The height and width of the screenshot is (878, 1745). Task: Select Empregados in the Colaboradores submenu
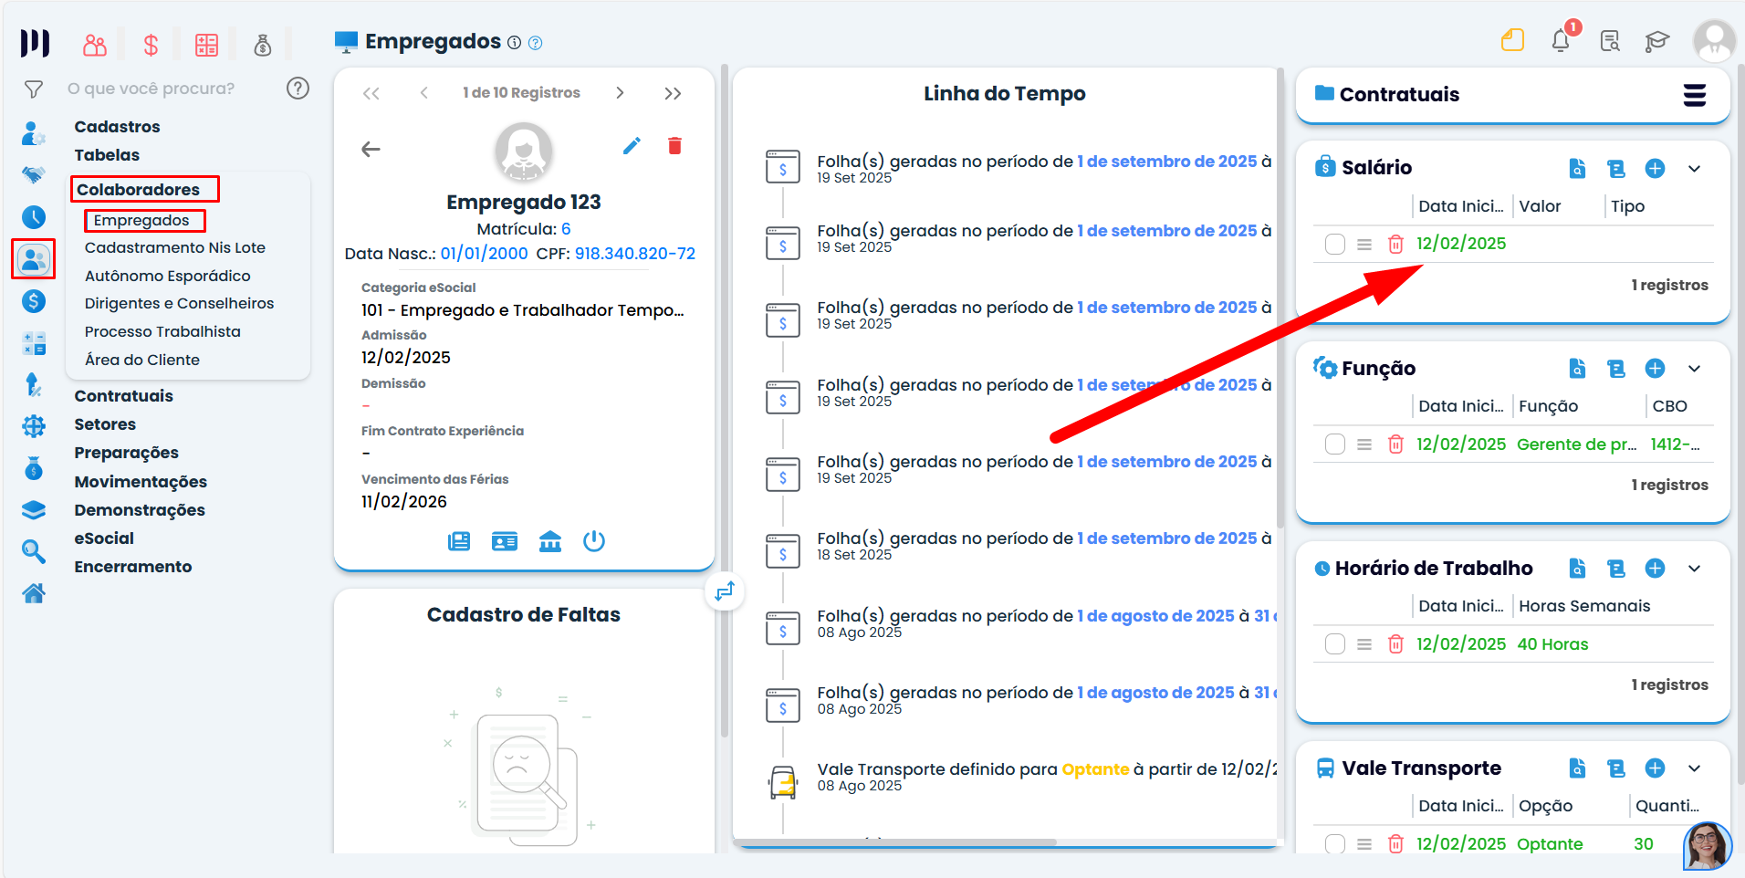(141, 220)
